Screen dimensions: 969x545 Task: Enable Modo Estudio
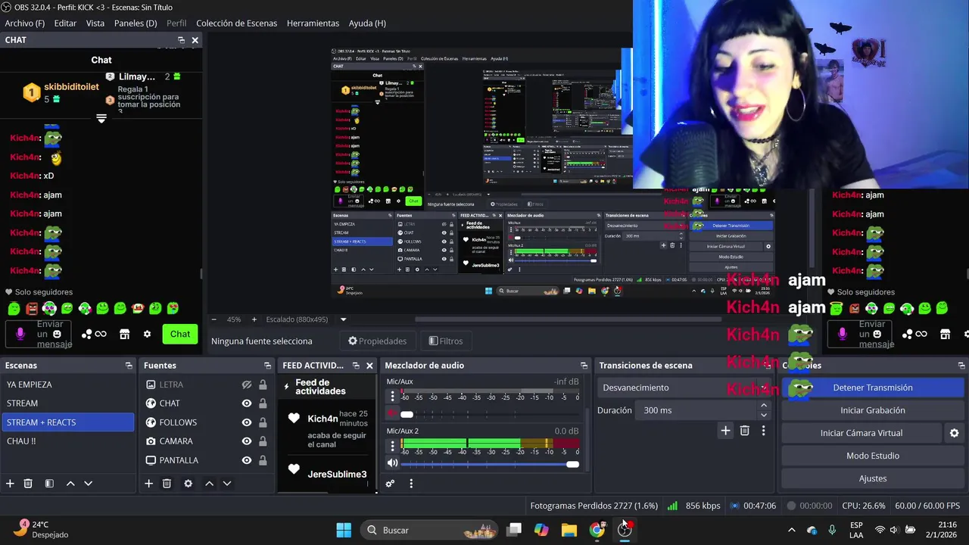click(872, 456)
